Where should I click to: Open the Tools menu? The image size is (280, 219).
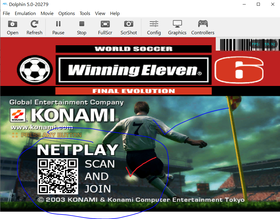click(x=85, y=14)
